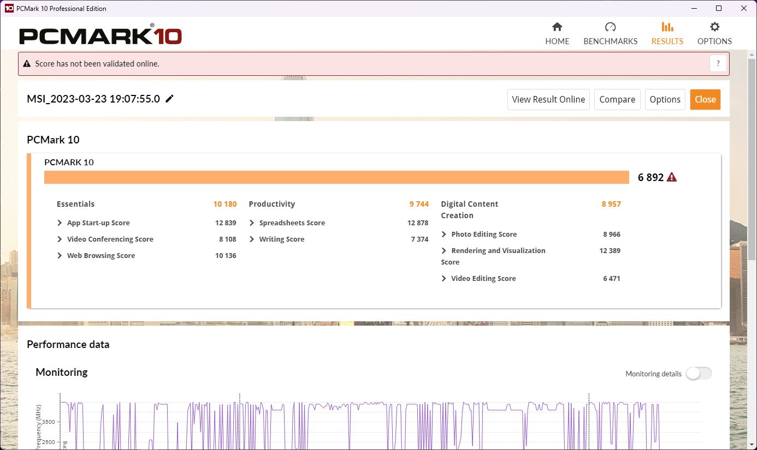Click the Compare button
Image resolution: width=757 pixels, height=450 pixels.
click(x=617, y=99)
